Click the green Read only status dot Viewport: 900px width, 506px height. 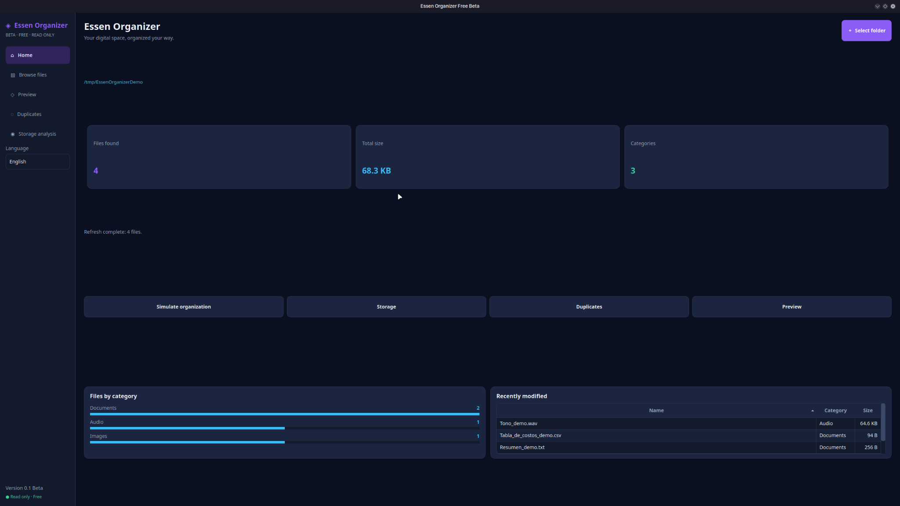point(7,497)
